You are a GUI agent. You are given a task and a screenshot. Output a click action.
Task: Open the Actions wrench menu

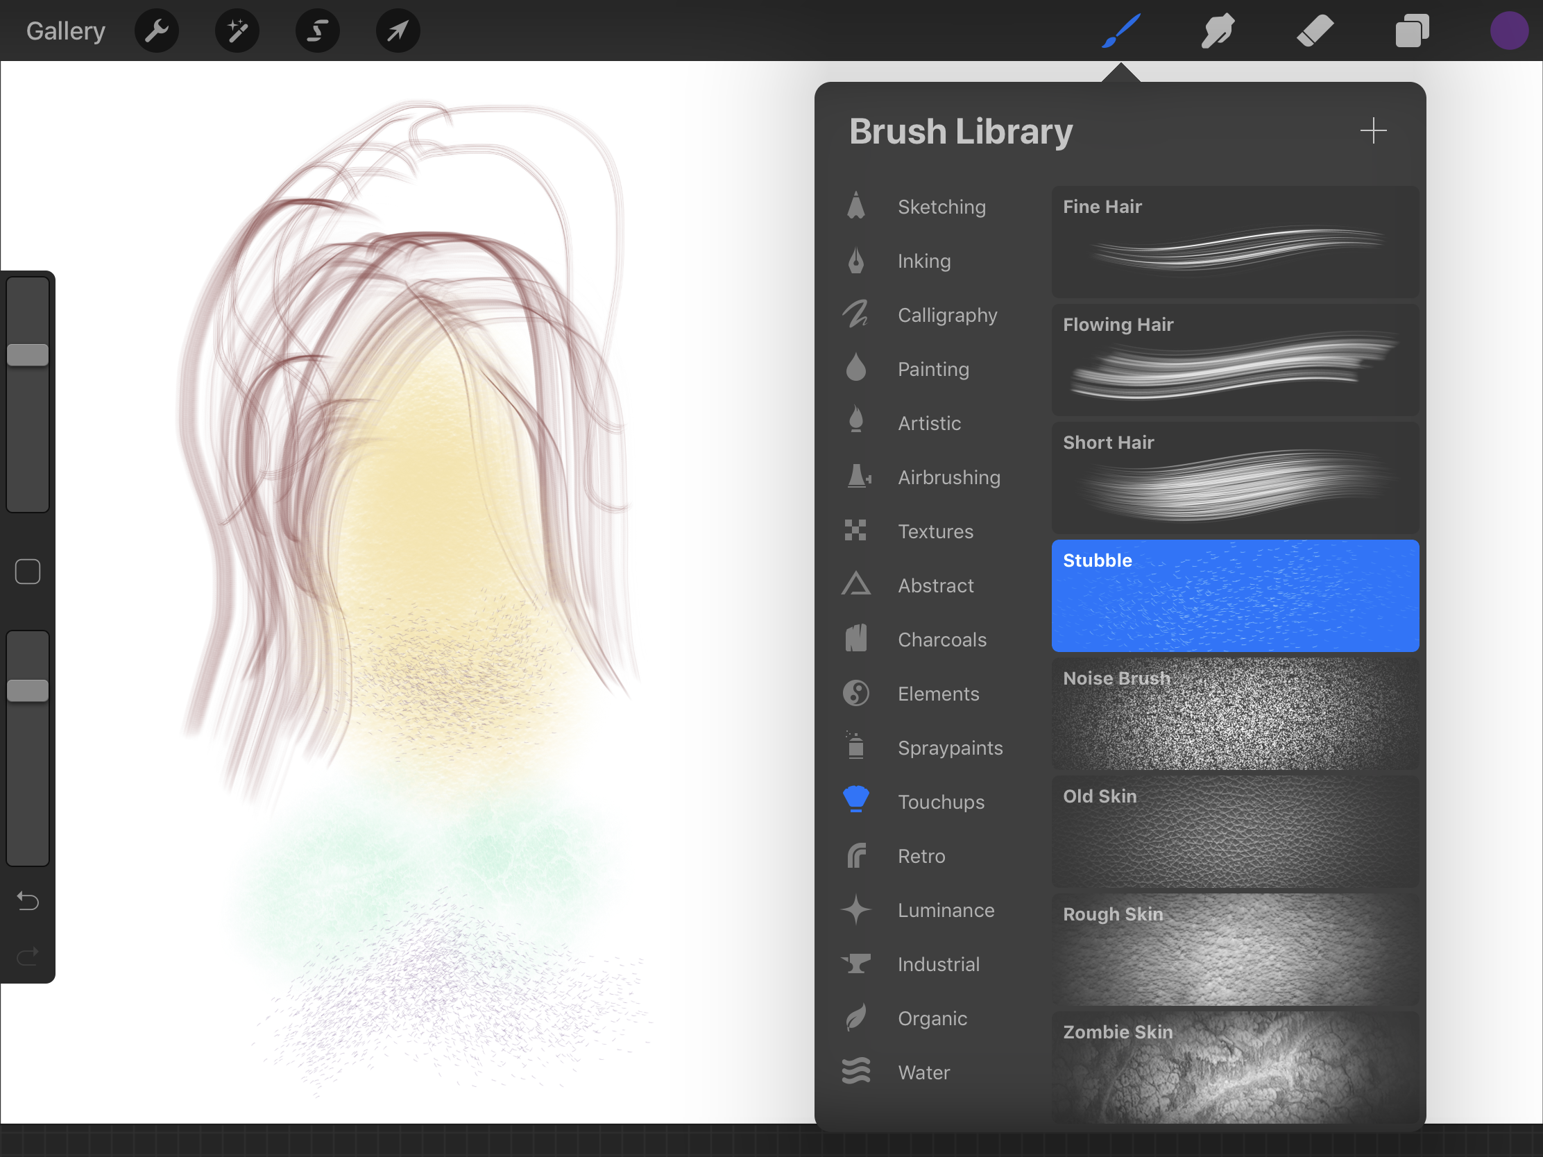click(156, 31)
